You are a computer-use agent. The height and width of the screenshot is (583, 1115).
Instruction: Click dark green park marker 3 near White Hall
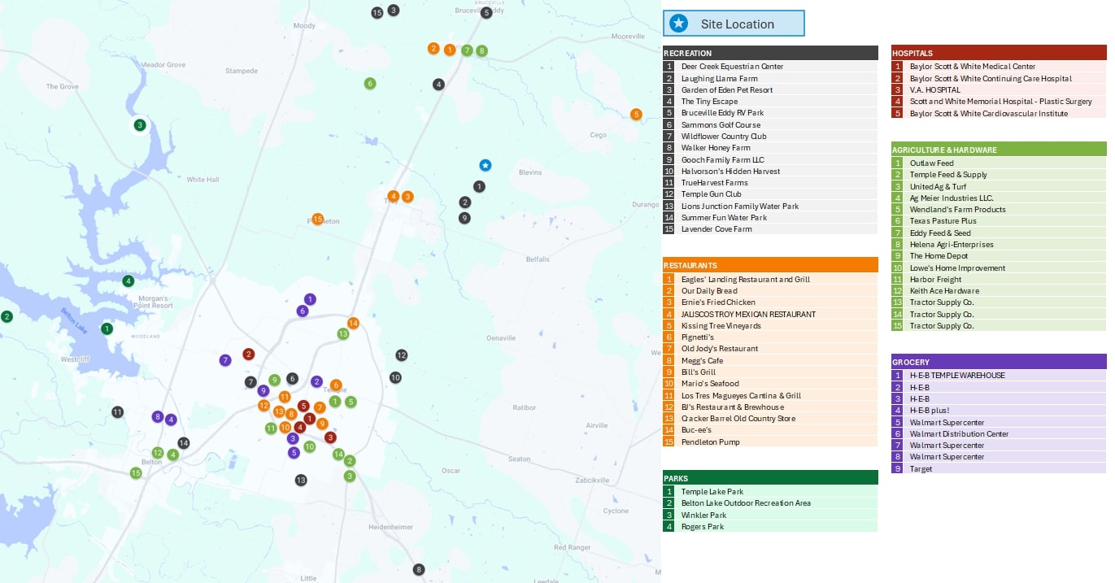click(140, 125)
